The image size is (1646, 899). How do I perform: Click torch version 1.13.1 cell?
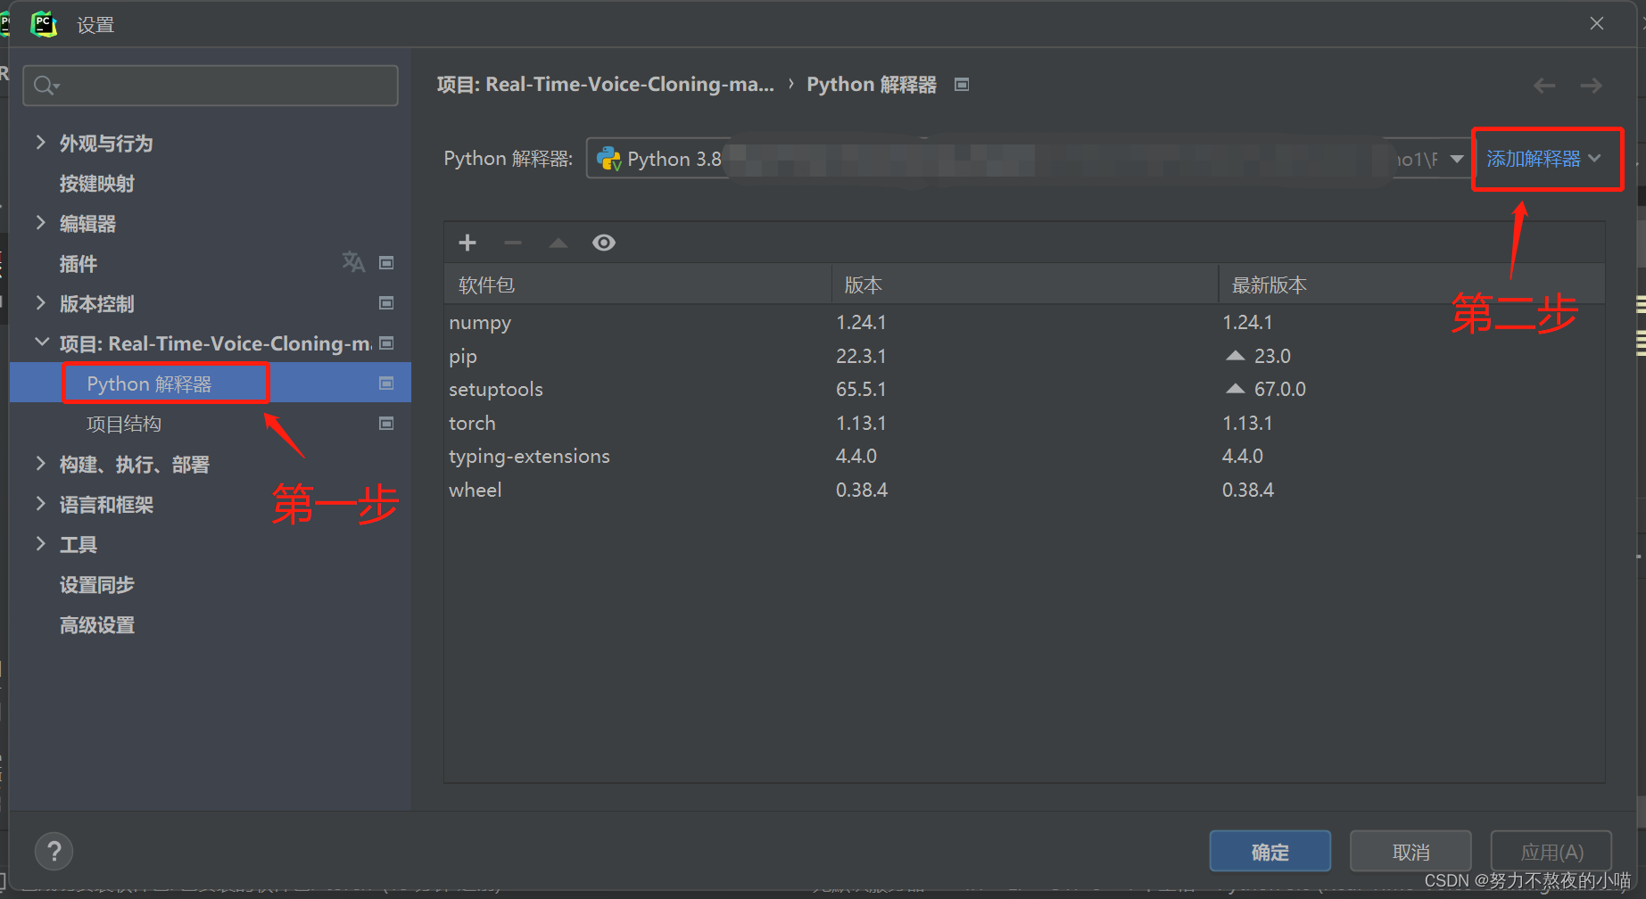861,423
